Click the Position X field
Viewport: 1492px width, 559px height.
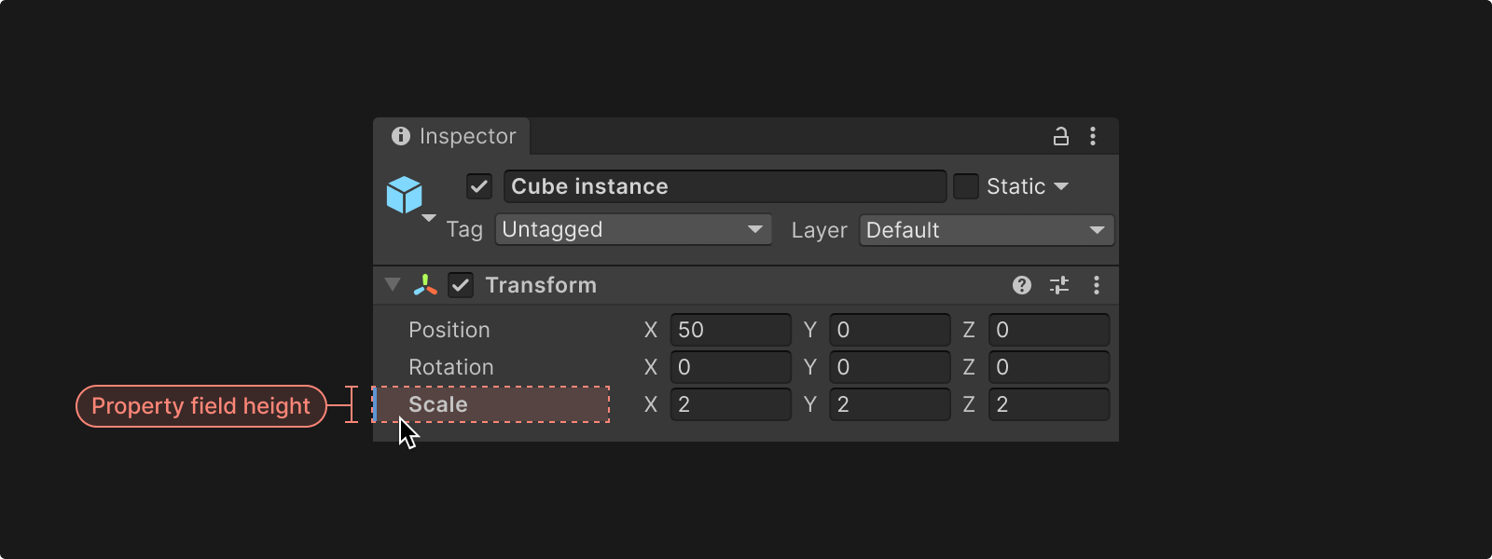[x=730, y=330]
